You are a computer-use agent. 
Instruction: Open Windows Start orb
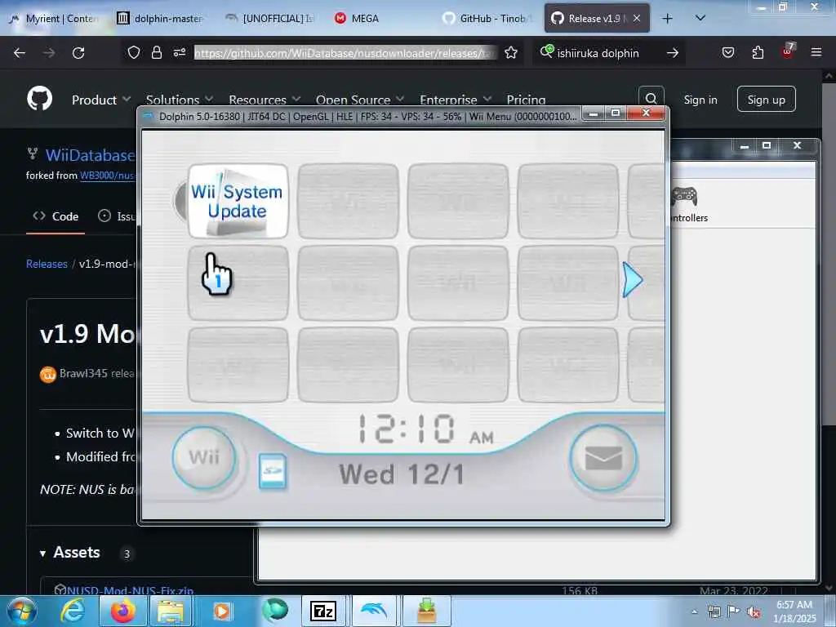[x=22, y=611]
